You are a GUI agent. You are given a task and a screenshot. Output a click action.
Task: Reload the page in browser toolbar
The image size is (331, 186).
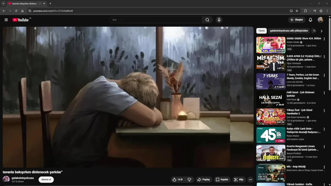click(x=16, y=11)
